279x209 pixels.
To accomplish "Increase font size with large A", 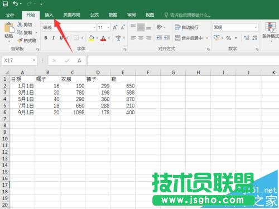I will pos(115,27).
